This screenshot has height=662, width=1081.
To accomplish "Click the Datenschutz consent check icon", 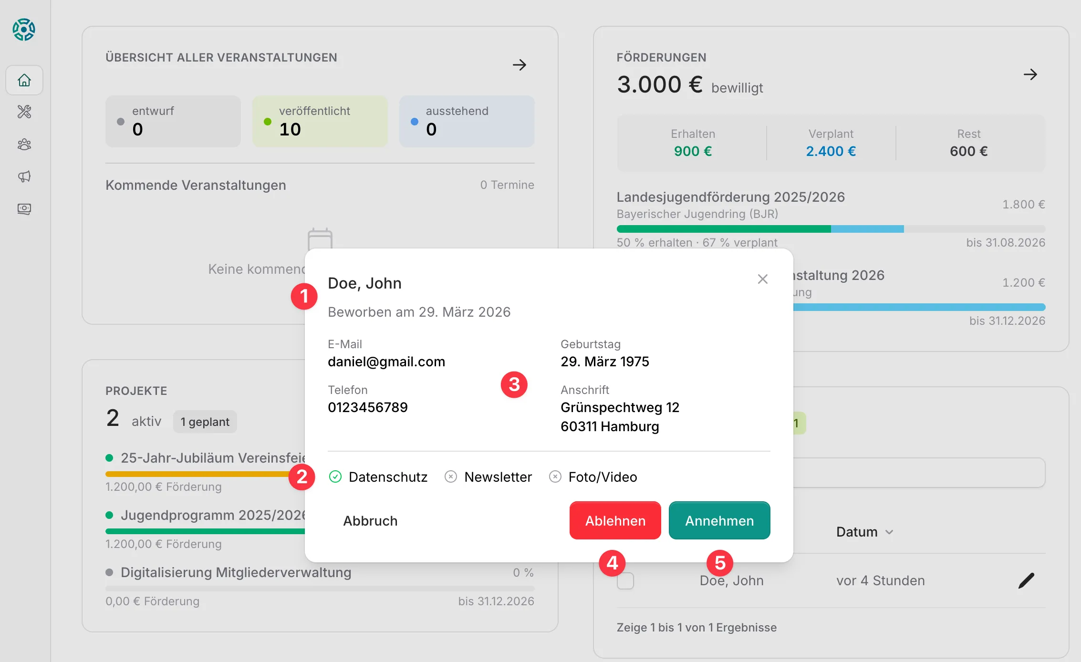I will pos(335,476).
